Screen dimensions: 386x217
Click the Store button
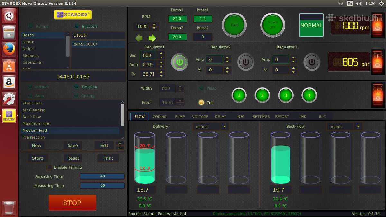coord(38,158)
